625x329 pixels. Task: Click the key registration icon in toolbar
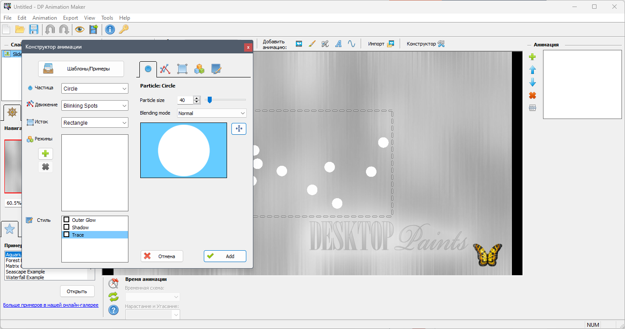pos(124,29)
